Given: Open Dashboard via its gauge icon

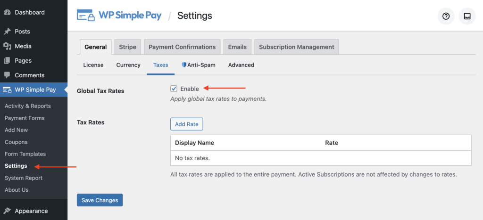Looking at the screenshot, I should (x=7, y=13).
